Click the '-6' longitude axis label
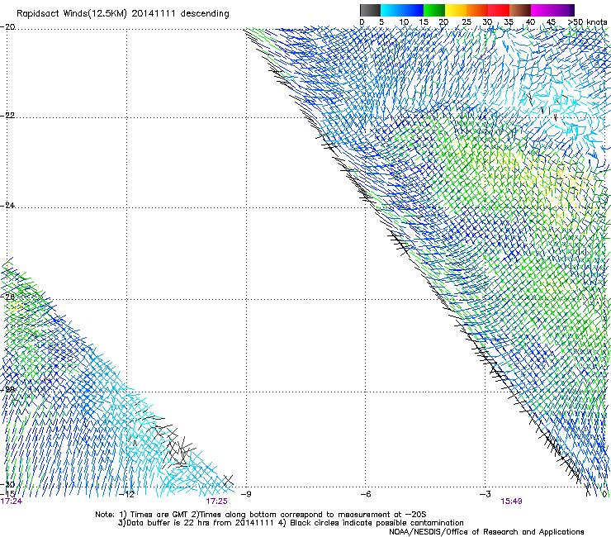 (365, 494)
